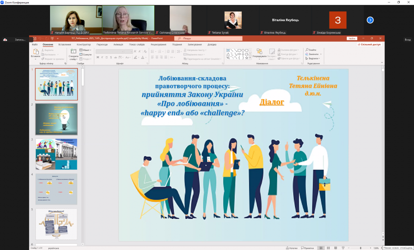Toggle Normal view button in status bar

click(x=321, y=248)
